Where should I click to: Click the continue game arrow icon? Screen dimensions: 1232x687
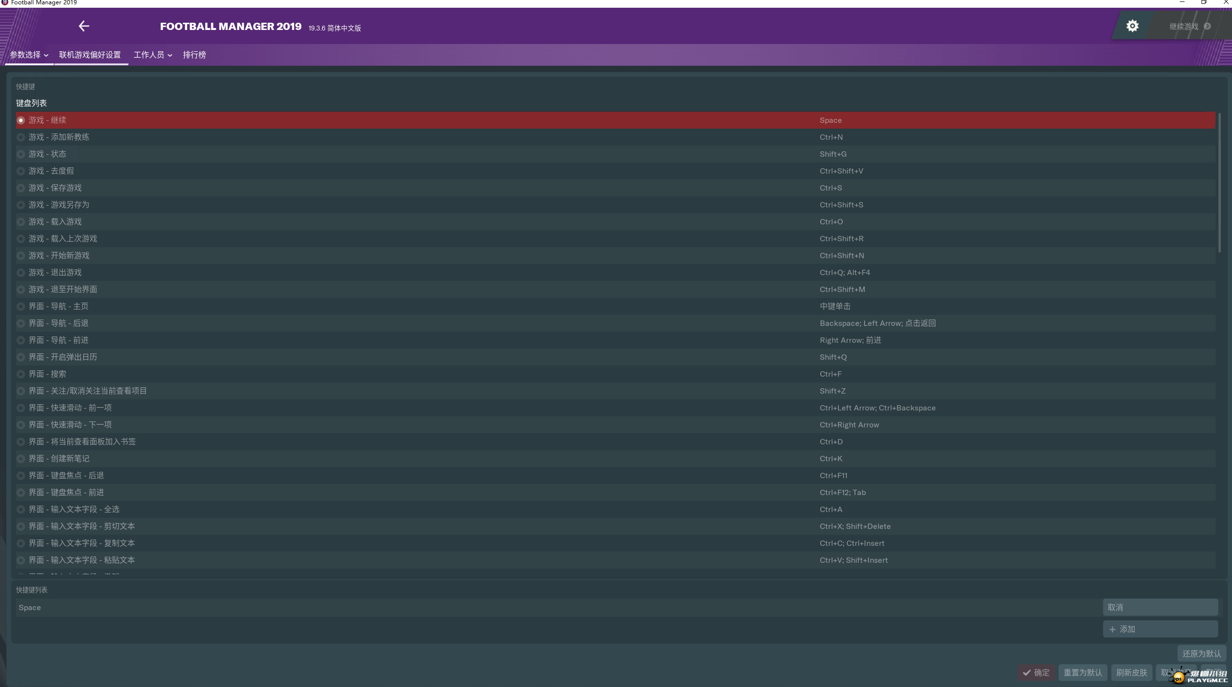click(1207, 26)
